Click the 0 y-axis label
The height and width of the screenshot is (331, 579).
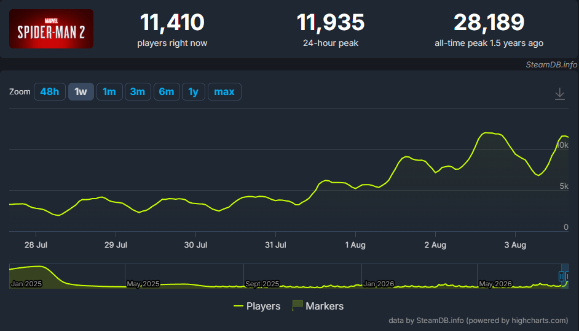tap(566, 227)
